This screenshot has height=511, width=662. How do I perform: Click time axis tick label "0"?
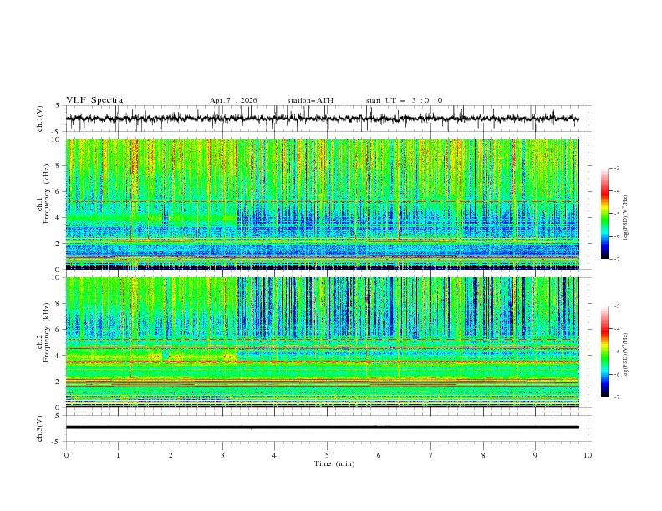(66, 455)
